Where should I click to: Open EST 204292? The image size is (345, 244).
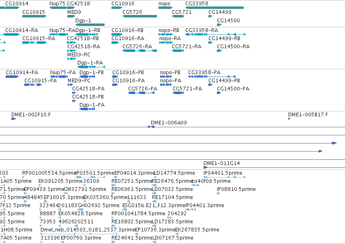(177, 214)
